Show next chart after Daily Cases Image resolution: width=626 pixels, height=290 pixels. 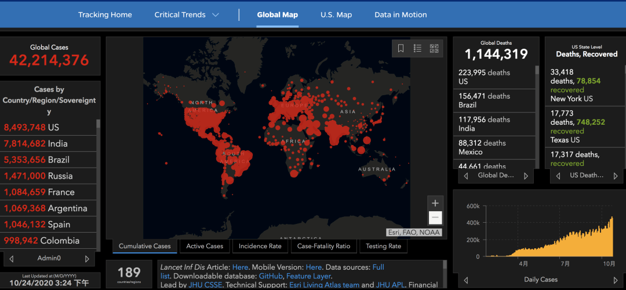tap(615, 280)
